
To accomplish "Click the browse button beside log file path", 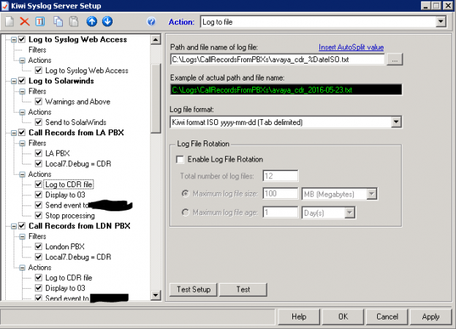I will click(x=394, y=59).
